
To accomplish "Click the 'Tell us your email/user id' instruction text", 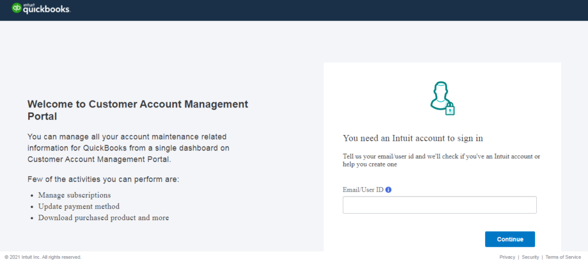I will tap(442, 161).
